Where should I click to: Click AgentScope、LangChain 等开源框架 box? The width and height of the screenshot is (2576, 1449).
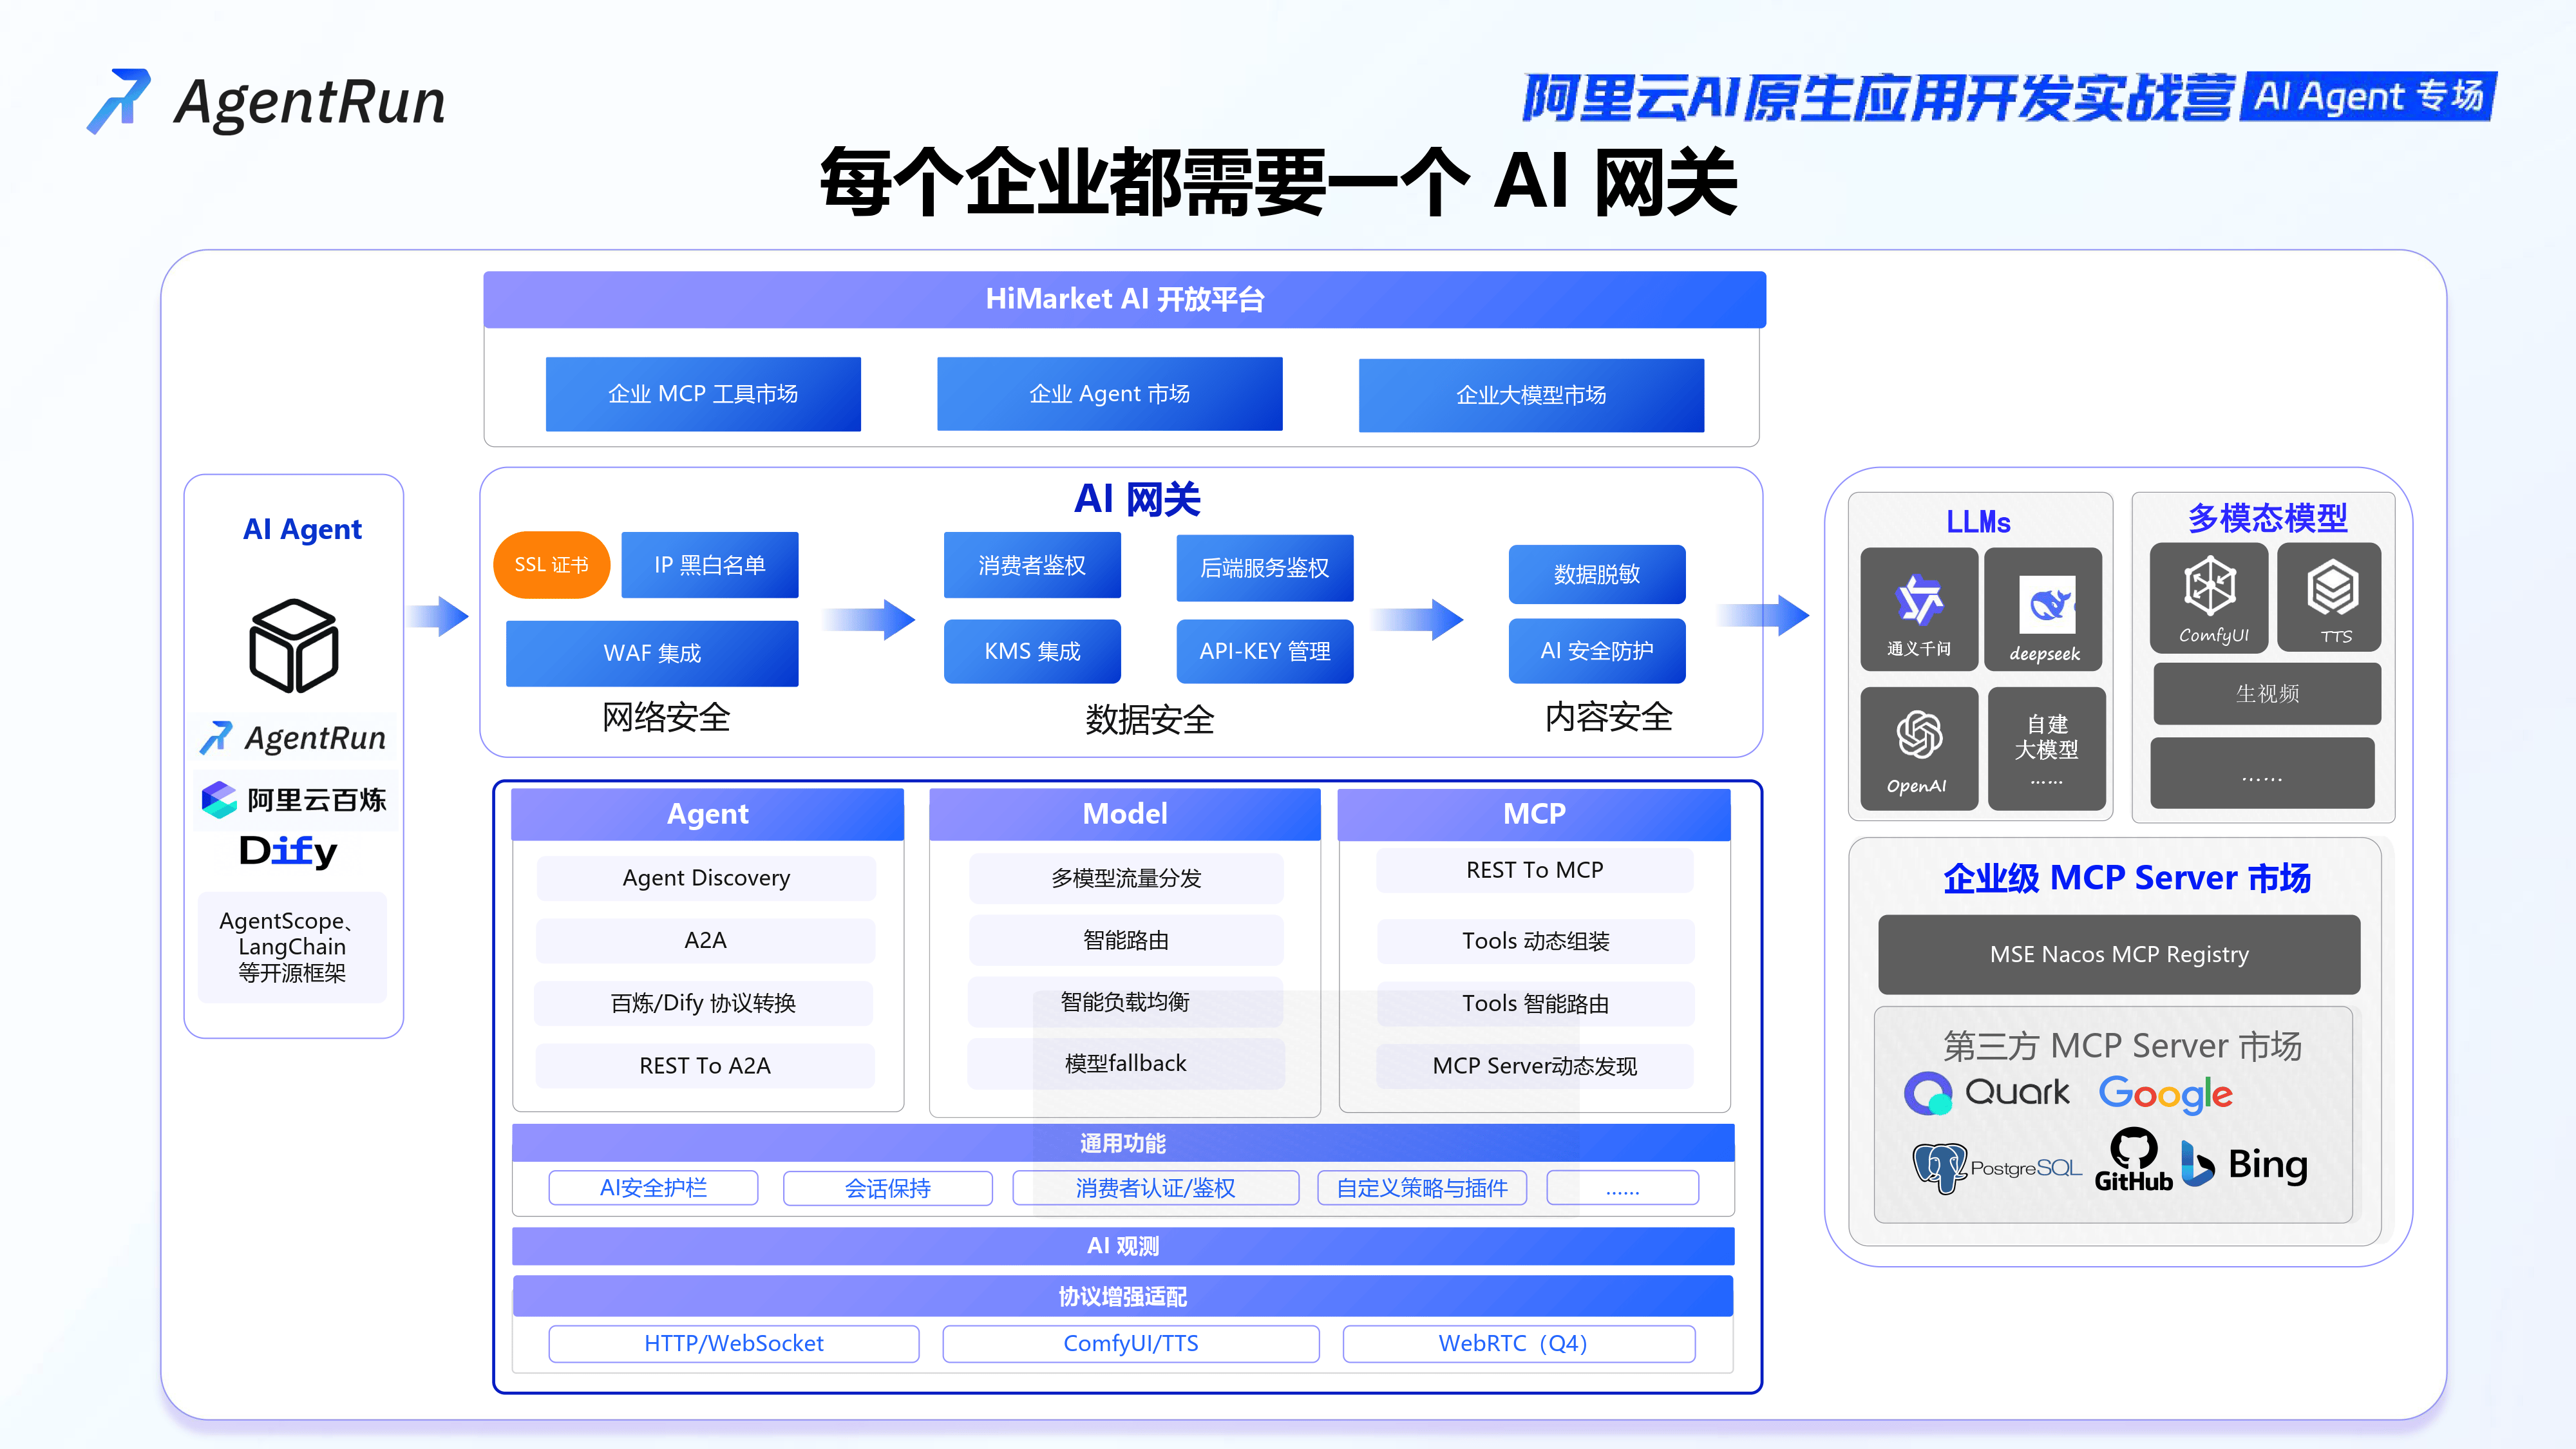292,947
